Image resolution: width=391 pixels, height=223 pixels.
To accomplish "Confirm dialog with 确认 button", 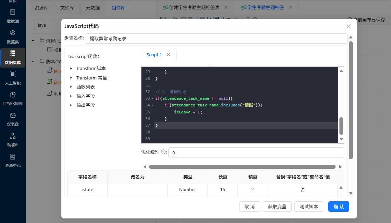I will click(339, 207).
